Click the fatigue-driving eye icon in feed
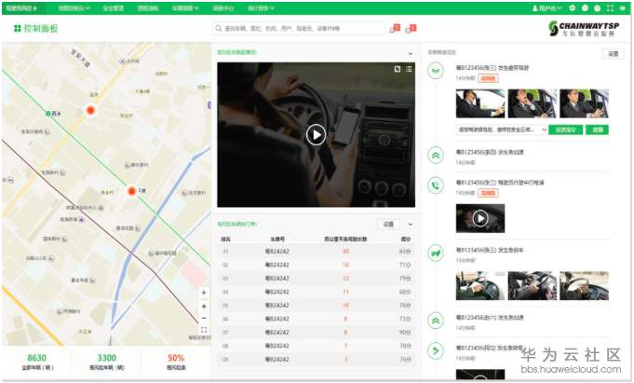The width and height of the screenshot is (634, 383). pos(436,71)
